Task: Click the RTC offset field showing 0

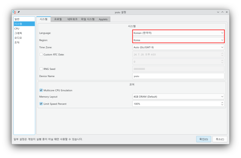Action: tap(178, 62)
